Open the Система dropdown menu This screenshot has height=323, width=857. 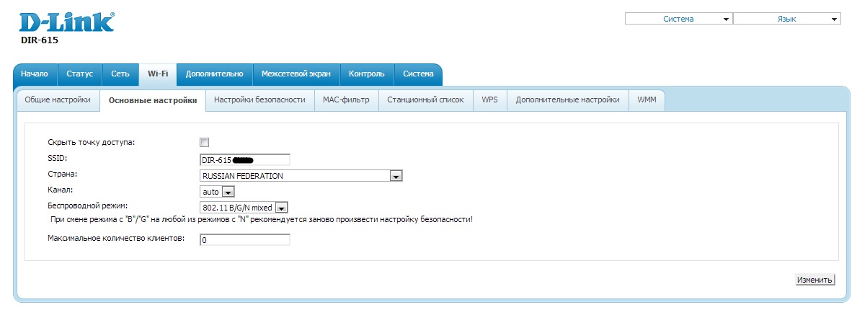(x=678, y=19)
